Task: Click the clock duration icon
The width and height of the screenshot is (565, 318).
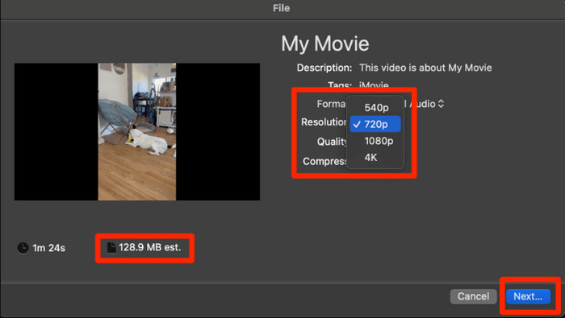Action: point(23,248)
